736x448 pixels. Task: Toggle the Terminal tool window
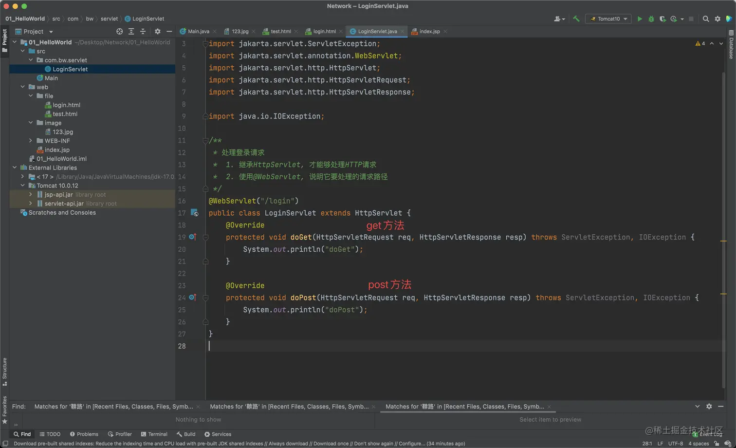coord(154,434)
